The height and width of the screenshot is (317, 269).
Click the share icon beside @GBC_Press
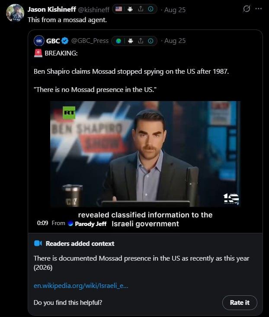click(x=141, y=41)
